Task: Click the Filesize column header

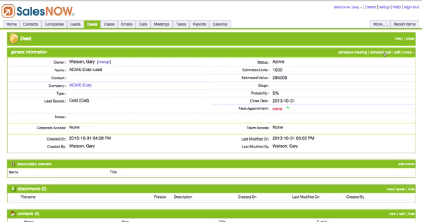Action: pos(160,197)
